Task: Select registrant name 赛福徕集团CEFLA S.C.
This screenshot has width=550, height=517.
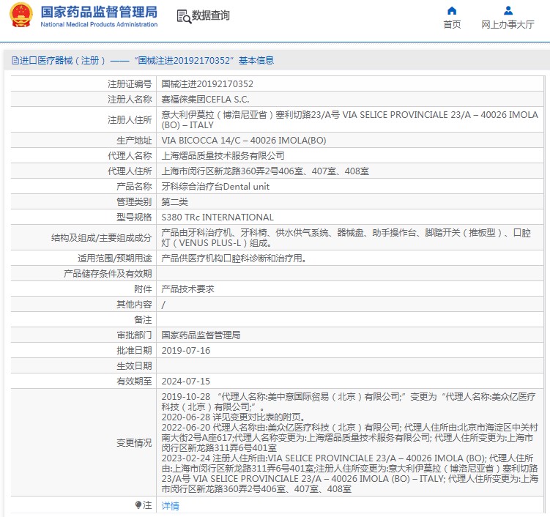Action: tap(205, 100)
